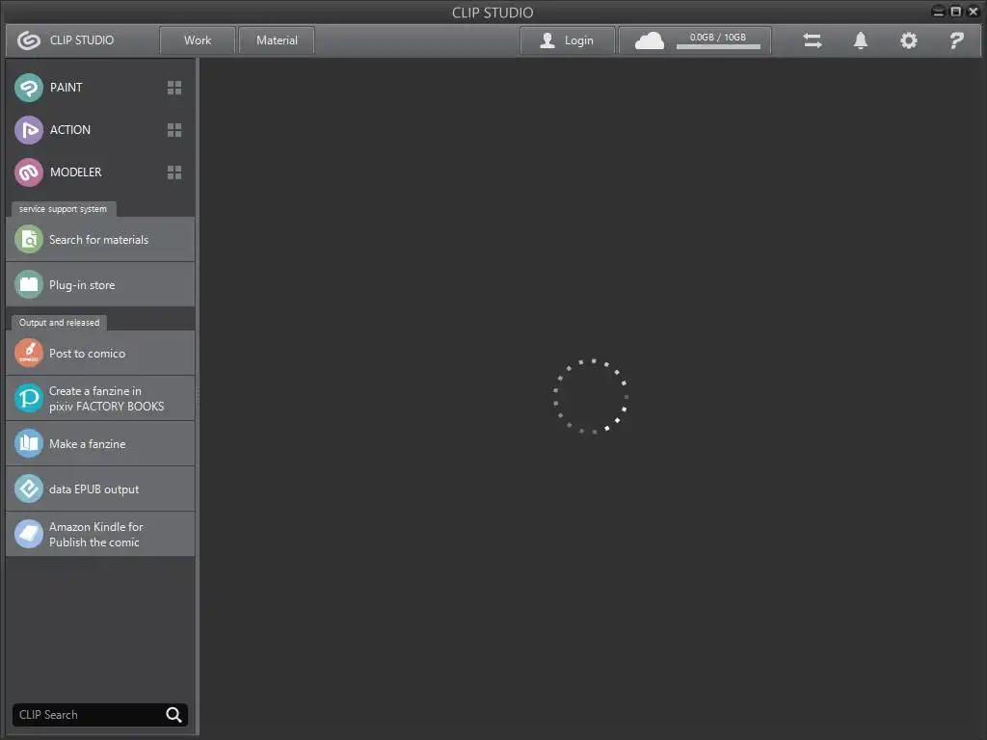Minimize the CLIP STUDIO window
Viewport: 987px width, 740px height.
[x=938, y=12]
